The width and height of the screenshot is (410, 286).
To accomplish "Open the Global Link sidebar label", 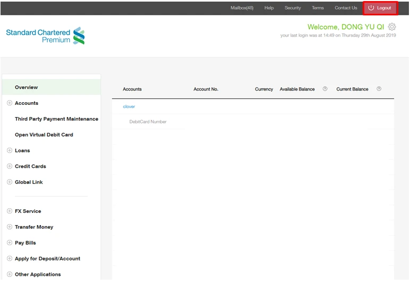I will coord(29,182).
